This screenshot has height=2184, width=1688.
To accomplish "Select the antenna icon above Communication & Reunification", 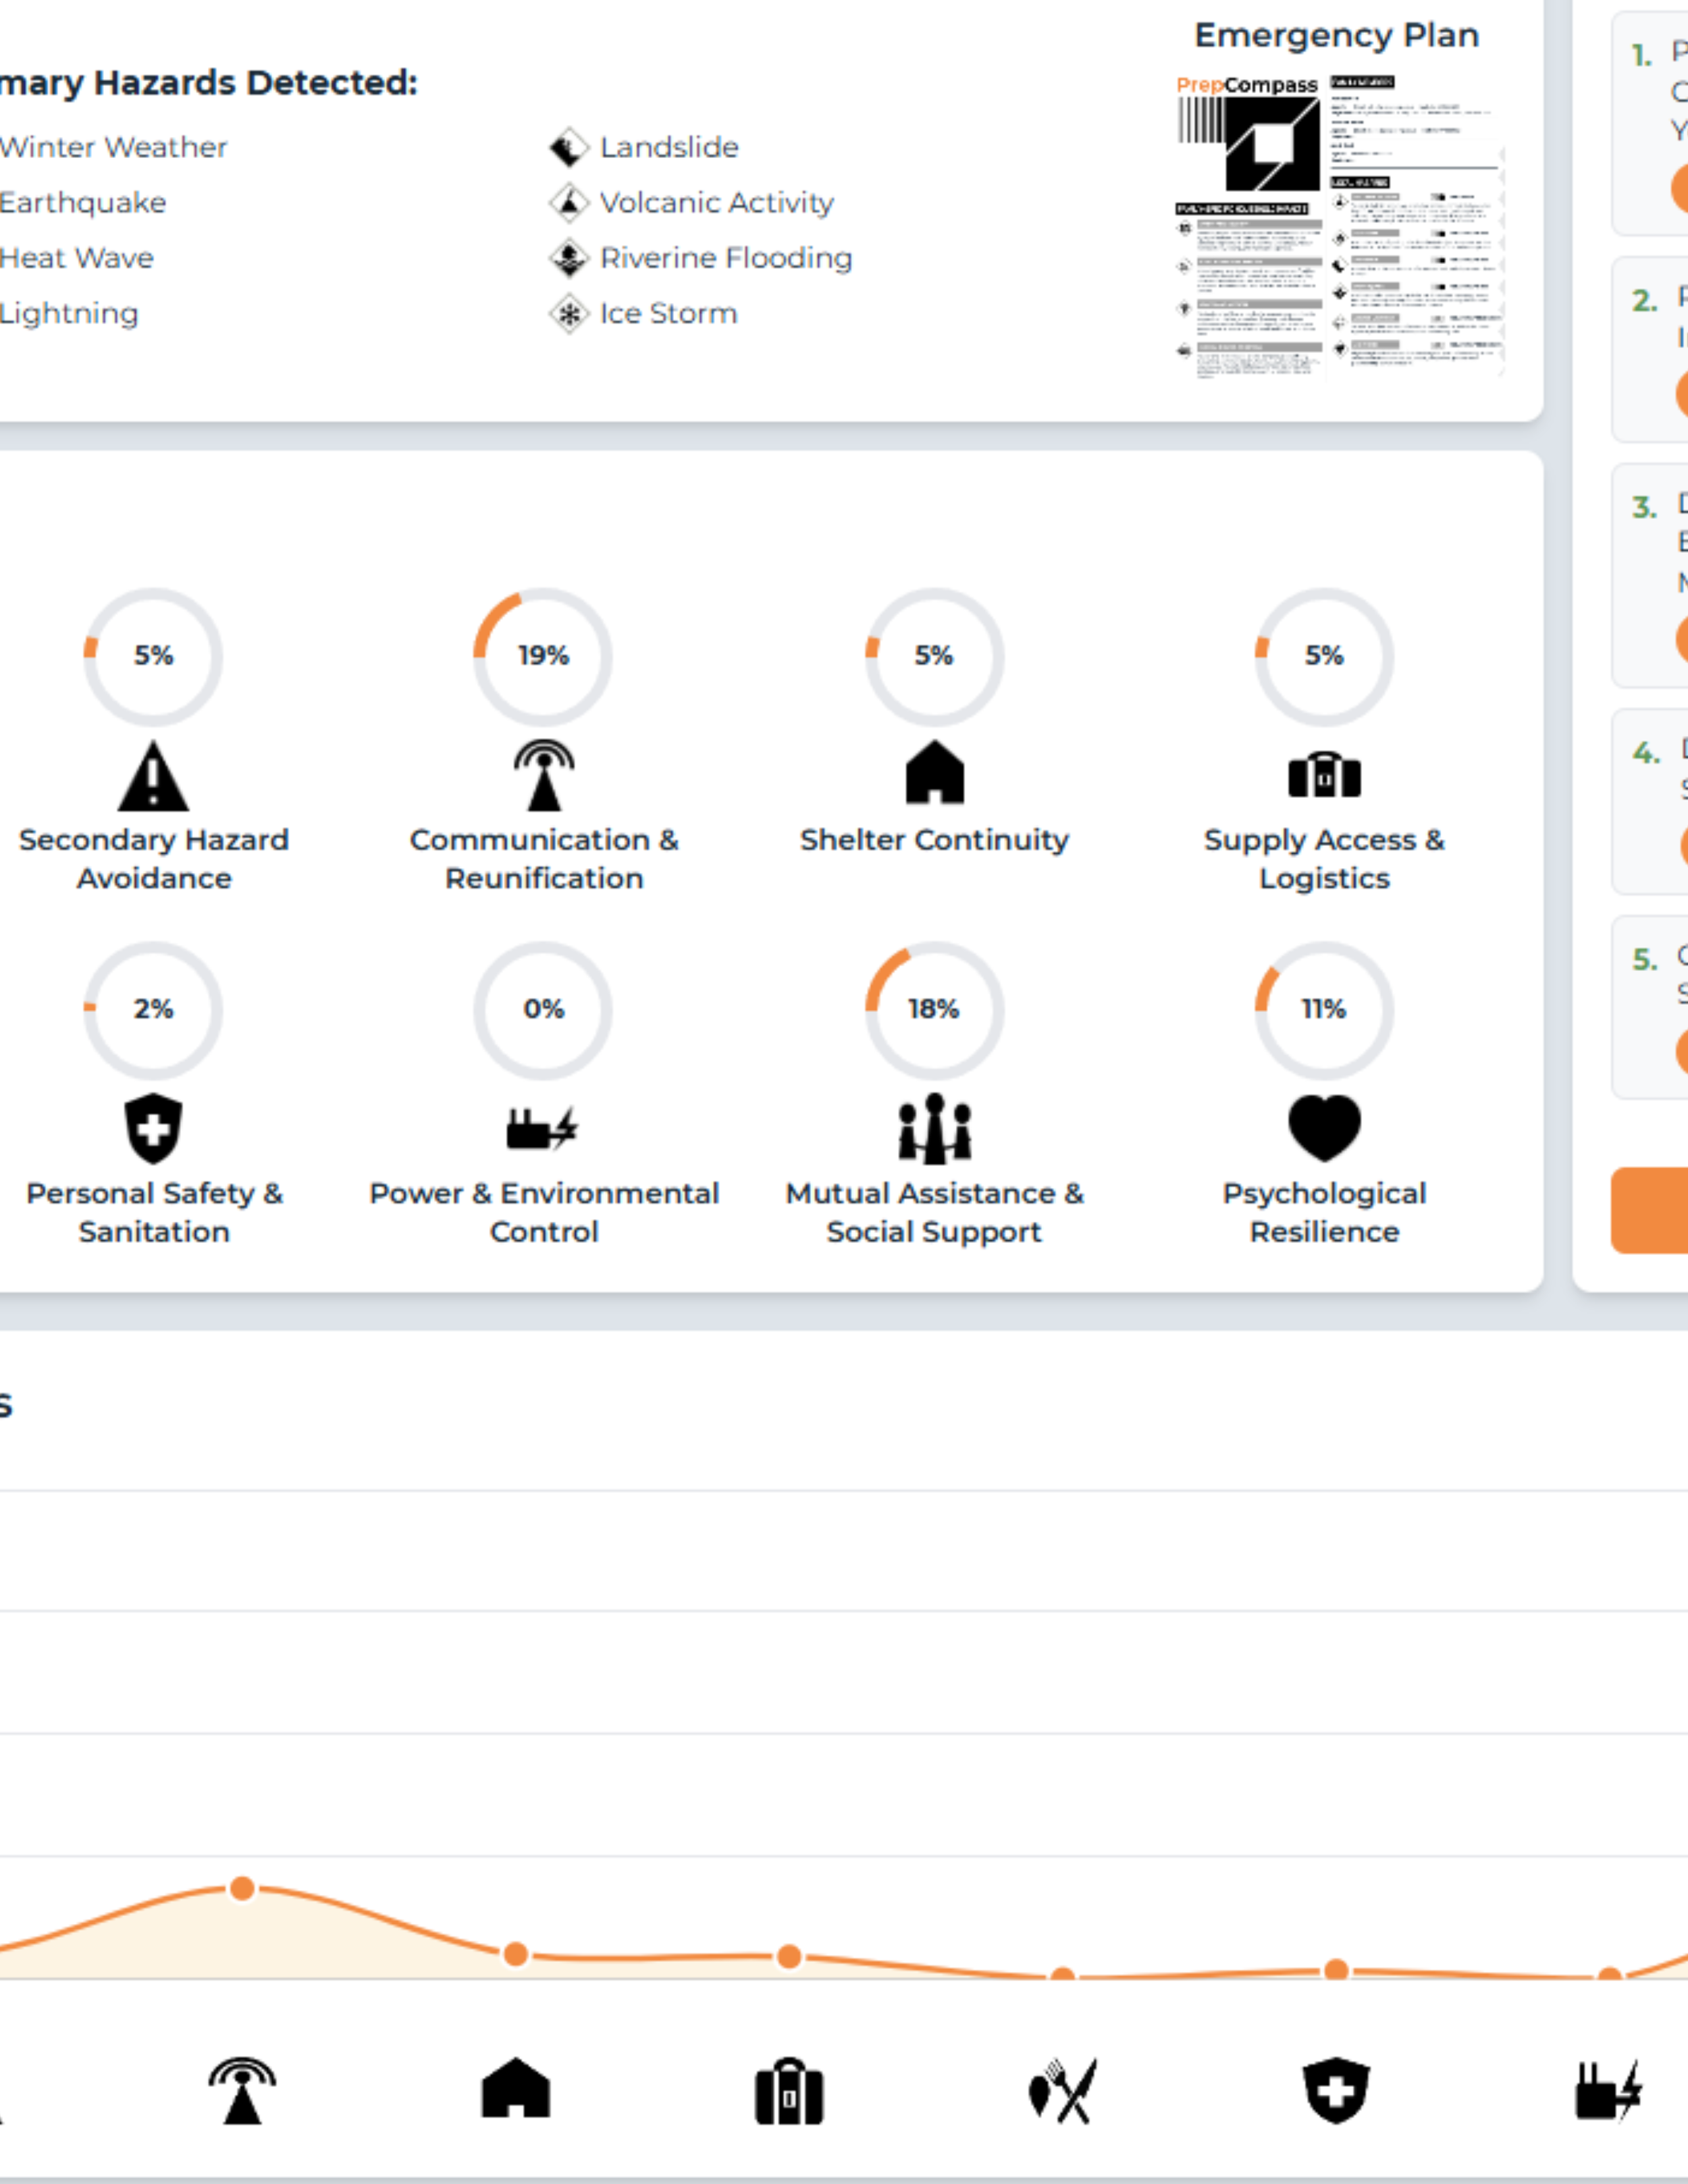I will (x=544, y=775).
